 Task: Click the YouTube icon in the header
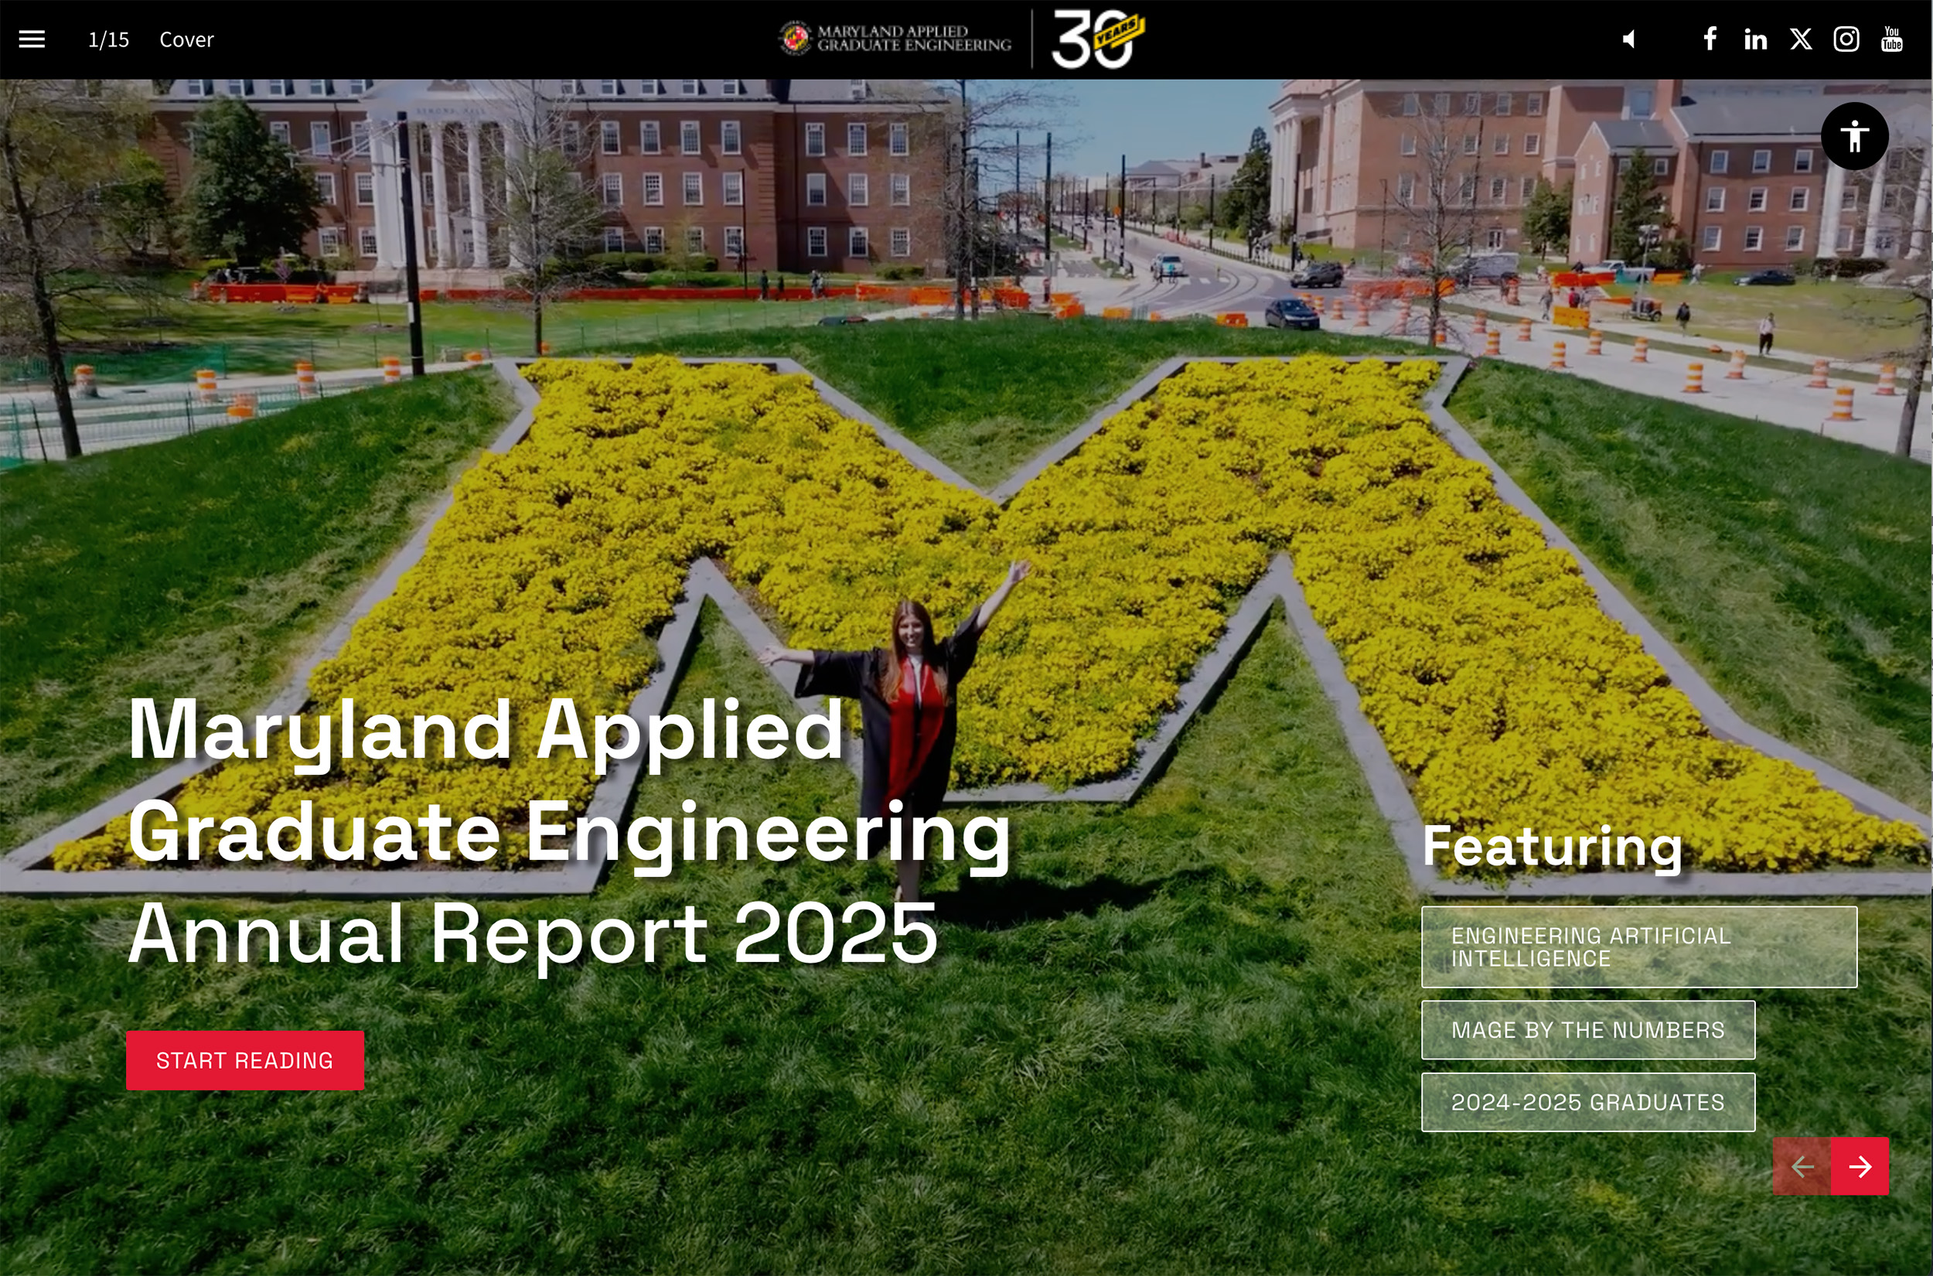coord(1891,39)
